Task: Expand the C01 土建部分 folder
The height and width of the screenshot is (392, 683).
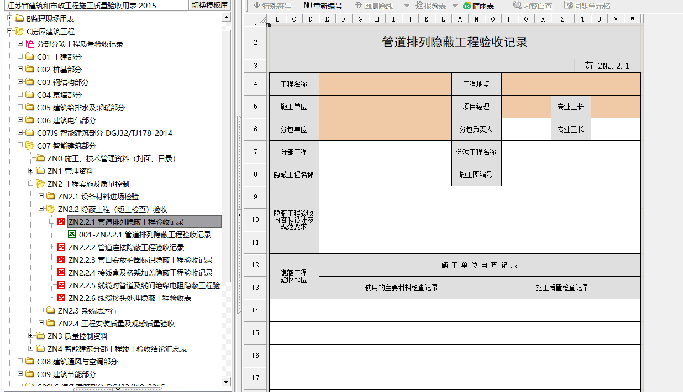Action: point(20,57)
